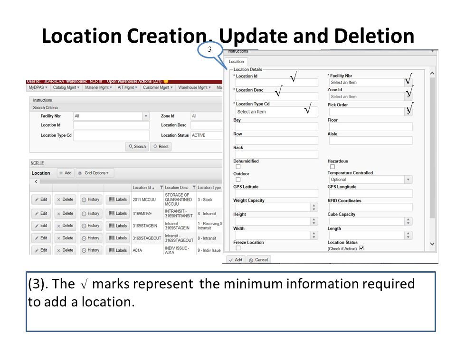Open the Customer Mgmt menu

[x=158, y=87]
